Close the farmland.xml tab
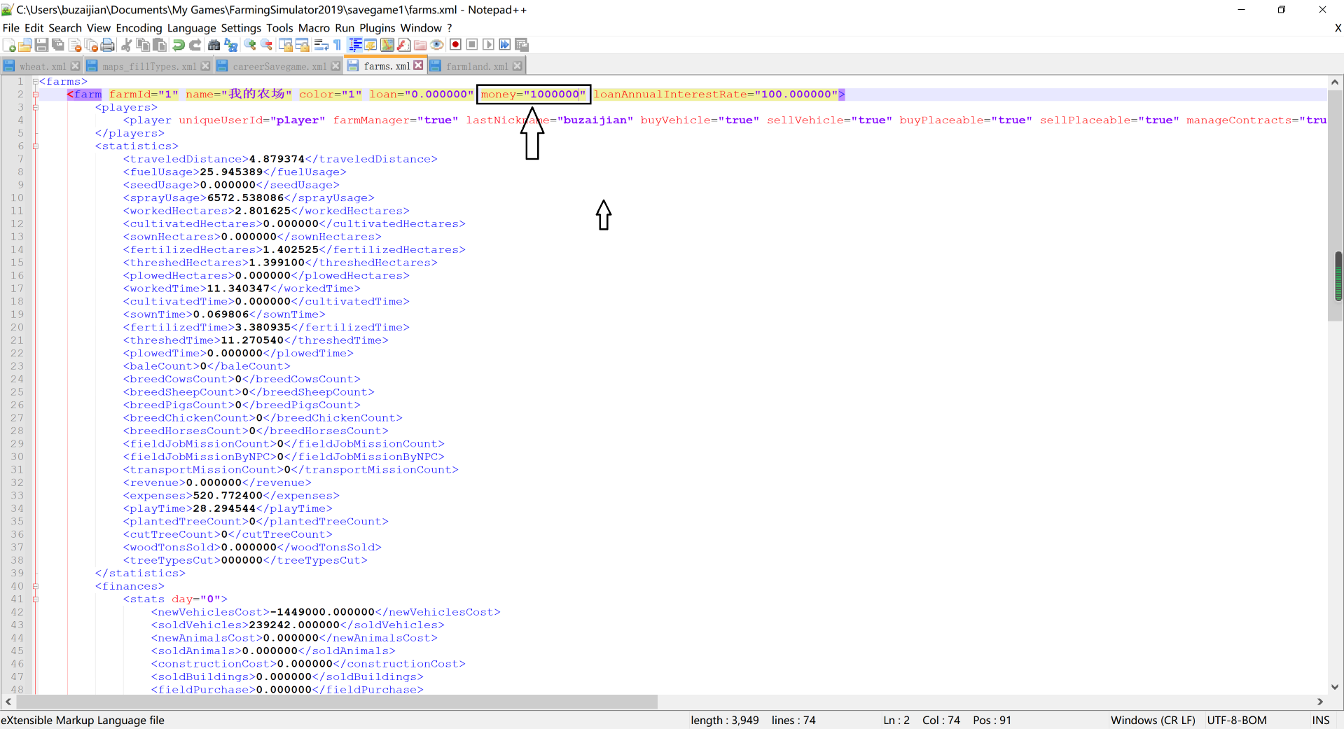 coord(518,66)
